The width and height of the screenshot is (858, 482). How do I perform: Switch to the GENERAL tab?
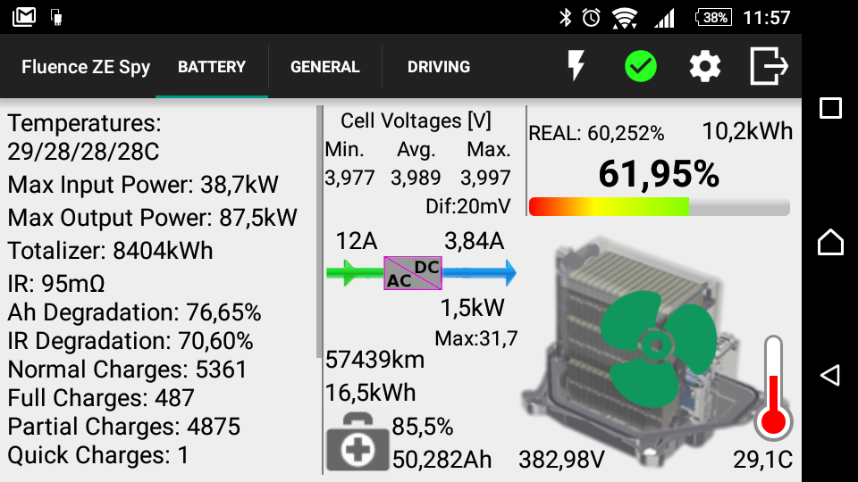(324, 67)
